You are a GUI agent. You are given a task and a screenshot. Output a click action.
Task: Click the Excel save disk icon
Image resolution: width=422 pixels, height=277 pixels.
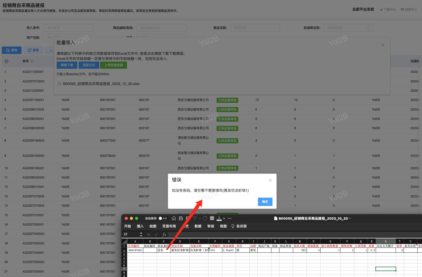tap(181, 218)
